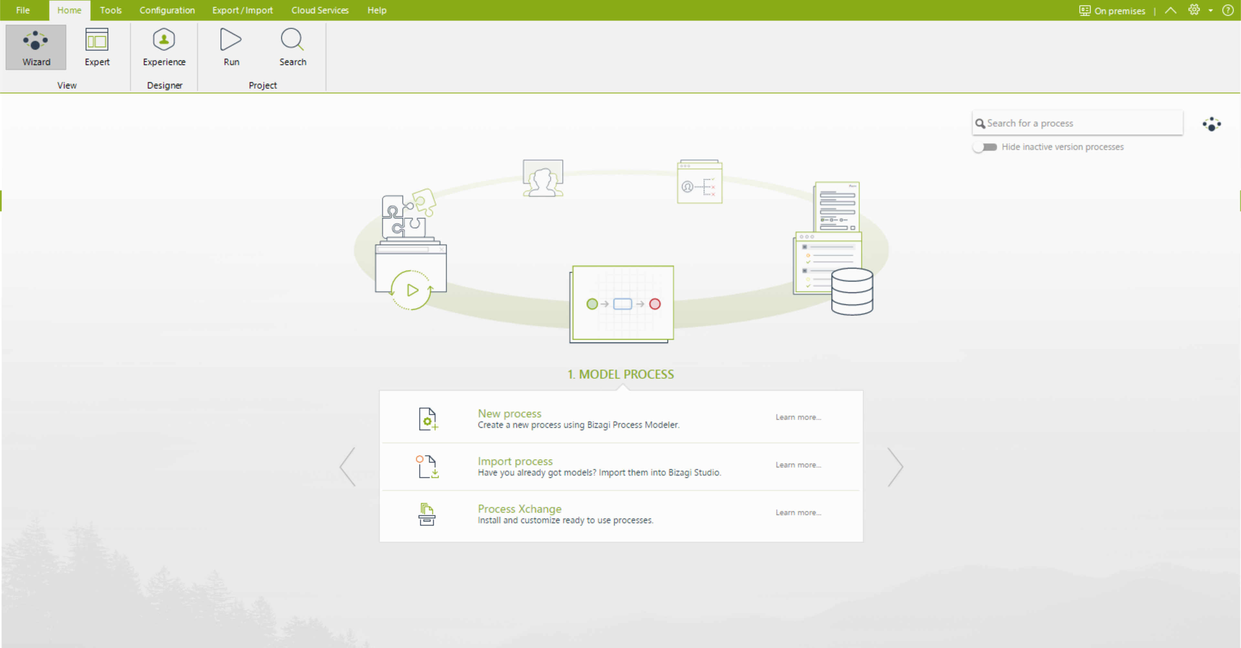1241x648 pixels.
Task: Click the Process Xchange link
Action: click(x=519, y=509)
